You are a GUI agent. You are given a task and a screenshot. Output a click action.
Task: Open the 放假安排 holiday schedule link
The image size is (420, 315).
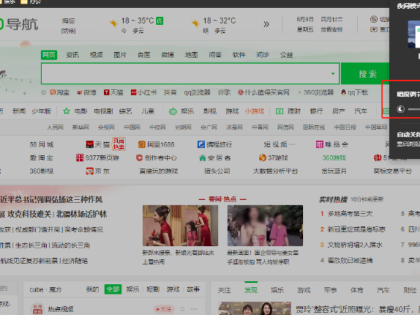pos(332,29)
